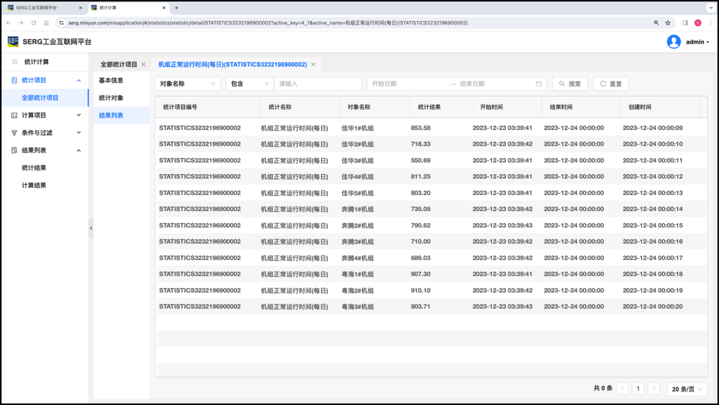Switch to the 基本信息 section
The height and width of the screenshot is (405, 719).
pos(111,81)
